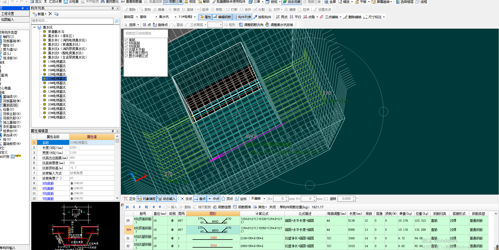Click 选择楼层 floor selector
This screenshot has width=499, height=250.
tap(404, 2)
